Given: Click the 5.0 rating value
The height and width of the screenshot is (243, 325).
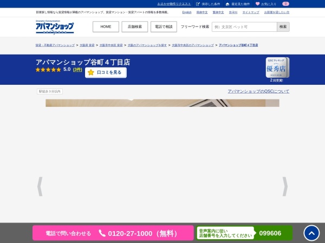Looking at the screenshot, I should click(x=67, y=70).
